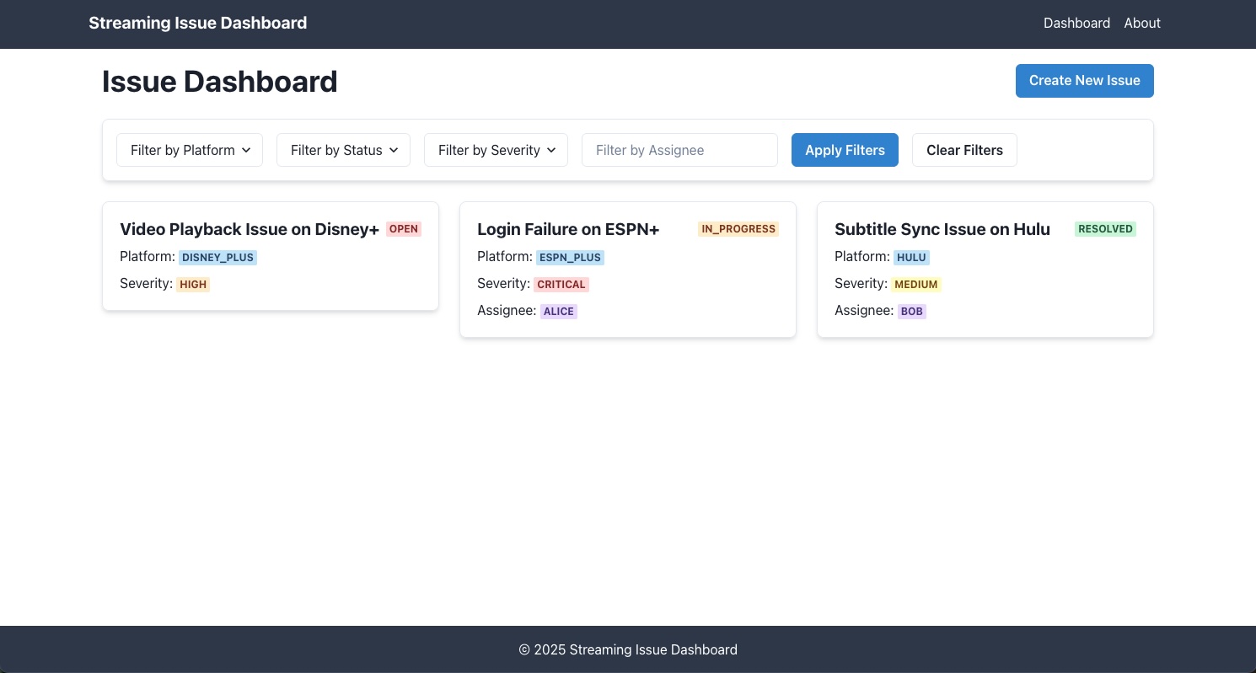The image size is (1256, 673).
Task: Click the Streaming Issue Dashboard header title
Action: coord(197,23)
